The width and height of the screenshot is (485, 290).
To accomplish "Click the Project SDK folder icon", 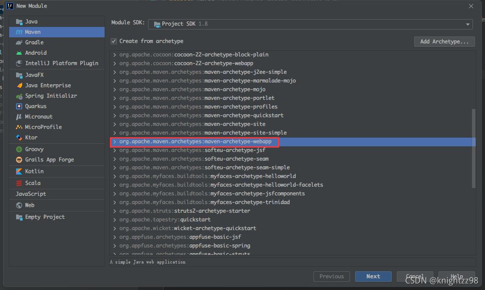I will [157, 24].
